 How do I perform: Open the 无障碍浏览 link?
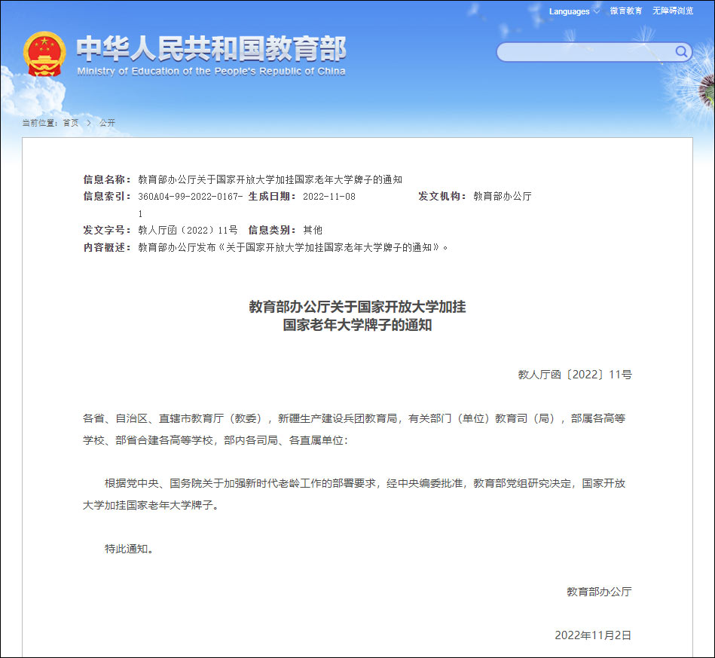click(x=672, y=11)
